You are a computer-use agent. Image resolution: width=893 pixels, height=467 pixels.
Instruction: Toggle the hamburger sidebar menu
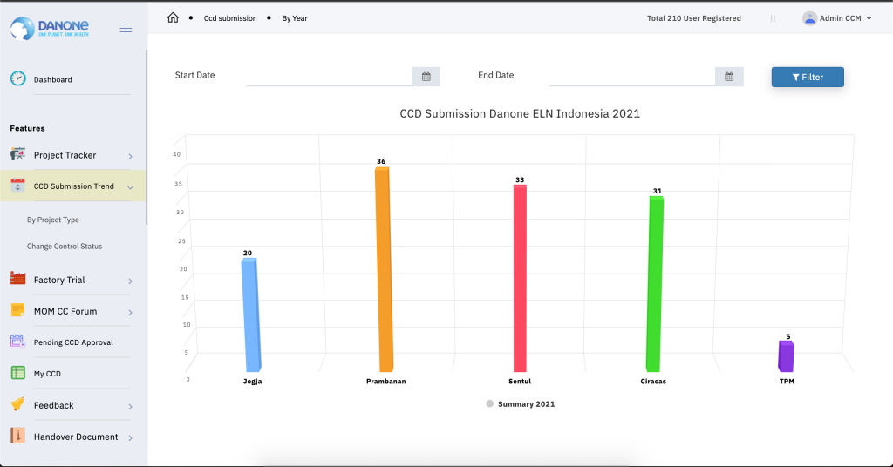click(126, 29)
